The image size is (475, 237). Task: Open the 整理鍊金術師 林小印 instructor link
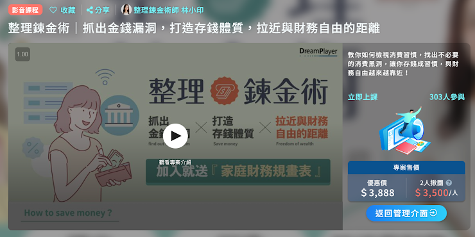168,10
